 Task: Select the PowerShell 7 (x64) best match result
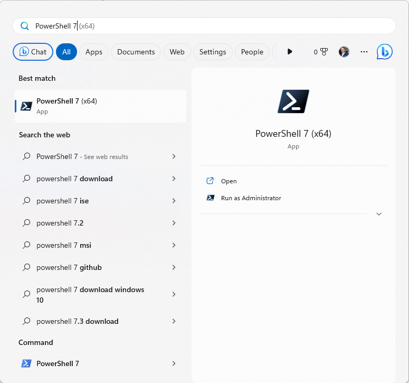click(x=100, y=106)
